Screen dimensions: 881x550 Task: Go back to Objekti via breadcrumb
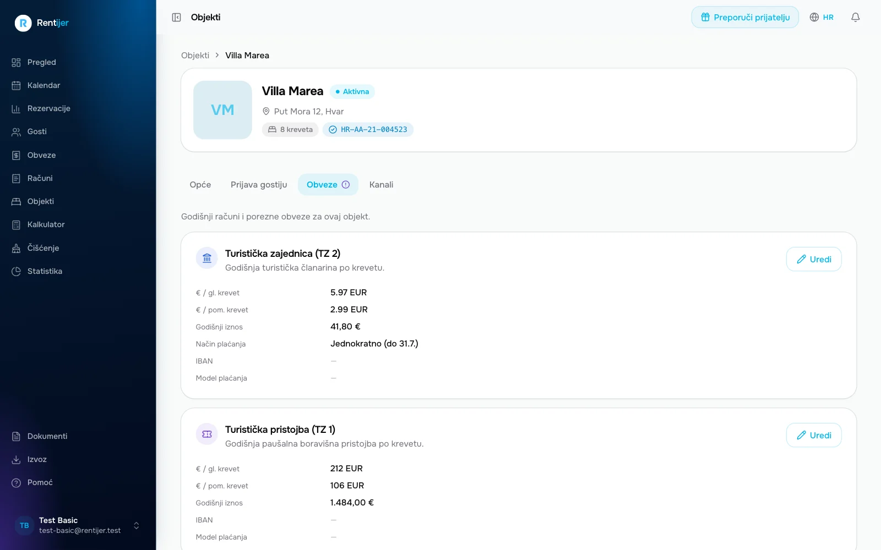pyautogui.click(x=195, y=56)
